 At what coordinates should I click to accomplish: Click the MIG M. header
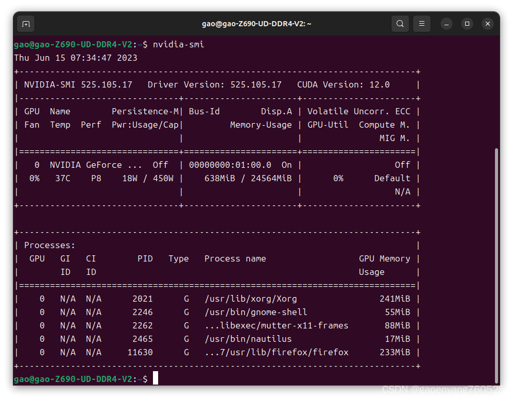pos(394,138)
